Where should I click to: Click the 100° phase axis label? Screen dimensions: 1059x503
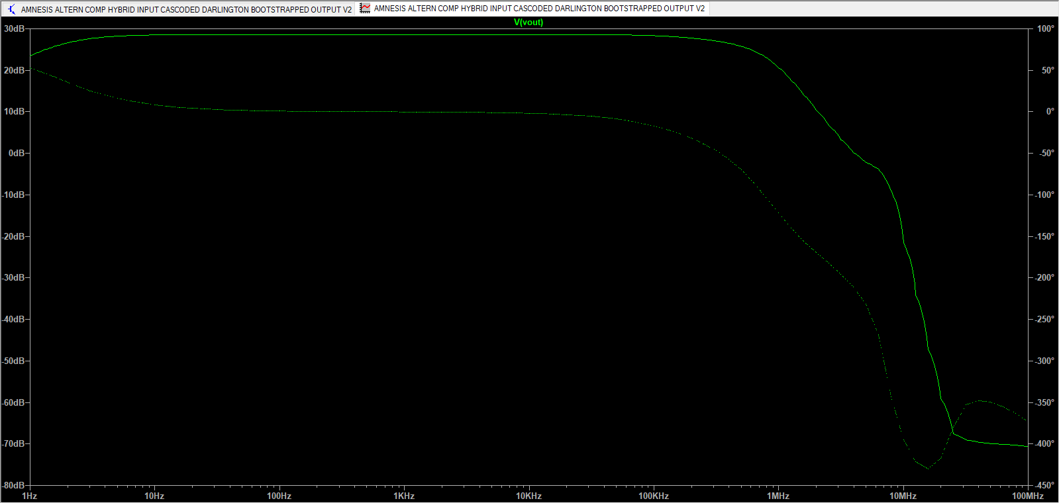1046,28
